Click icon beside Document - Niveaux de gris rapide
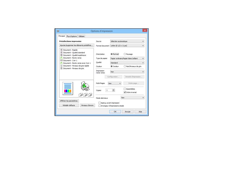This screenshot has width=246, height=183. click(x=61, y=66)
